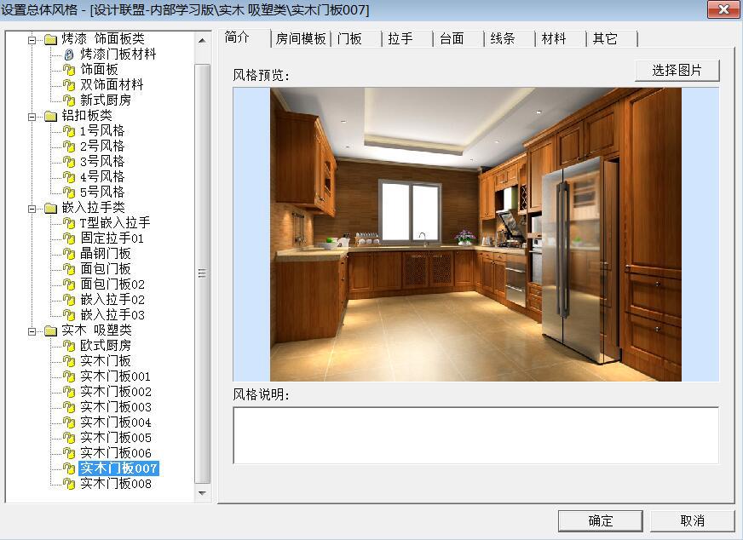
Task: Click the style icon beside 饰面板
Action: coord(69,70)
